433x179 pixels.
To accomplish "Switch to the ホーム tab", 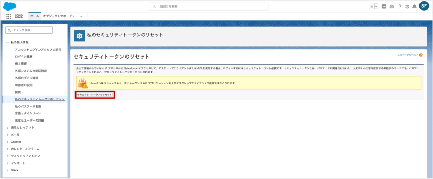I will point(35,16).
